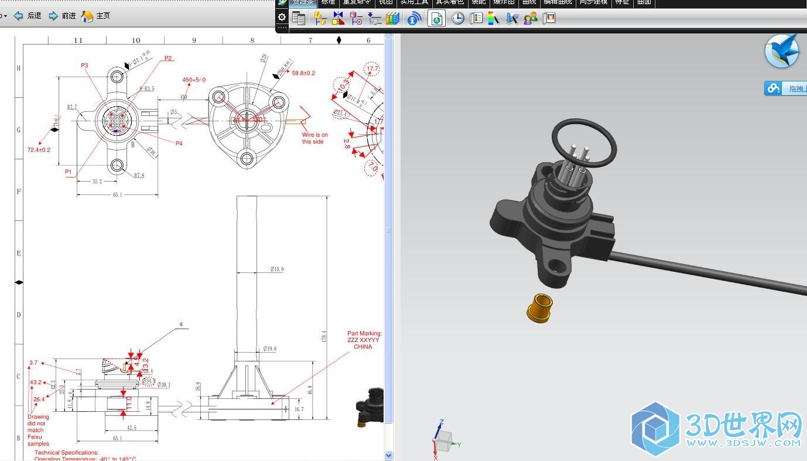Open the System Materials palette

click(x=477, y=18)
